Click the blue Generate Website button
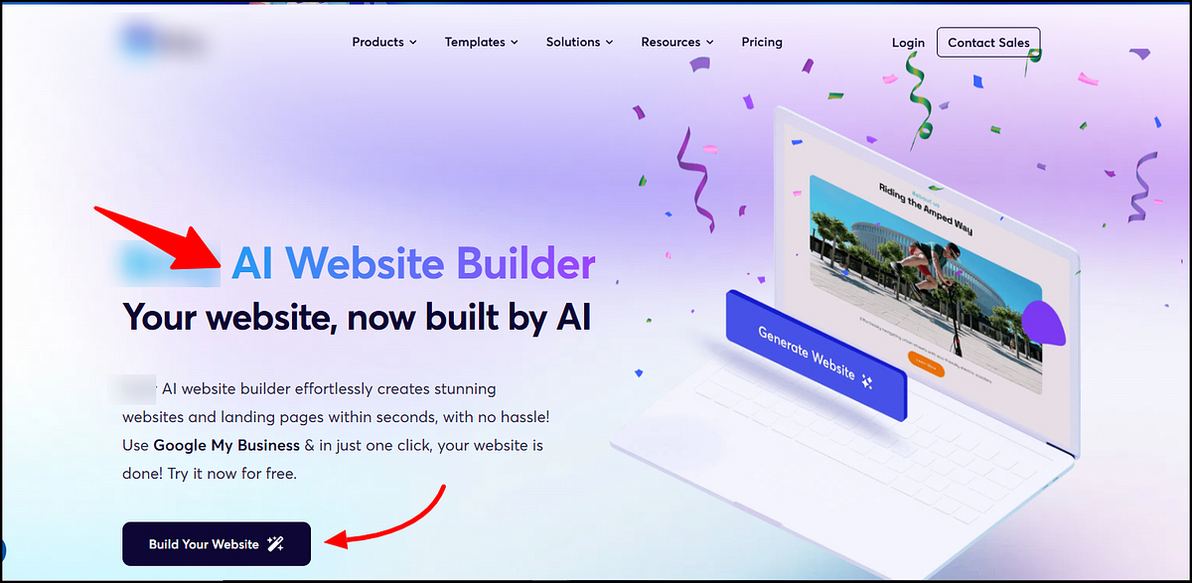The width and height of the screenshot is (1192, 583). pos(816,353)
